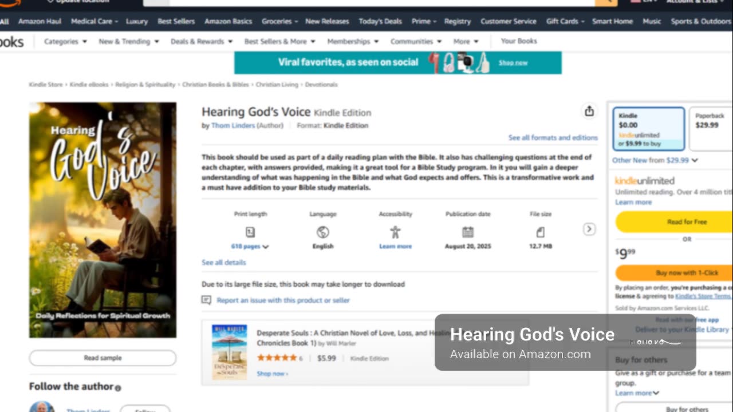The width and height of the screenshot is (733, 412).
Task: Click Shop now under Desperate Souls
Action: (272, 374)
